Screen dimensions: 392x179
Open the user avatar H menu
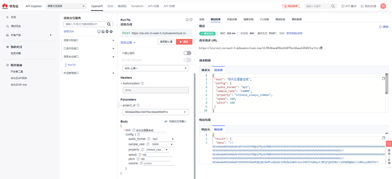pyautogui.click(x=383, y=6)
